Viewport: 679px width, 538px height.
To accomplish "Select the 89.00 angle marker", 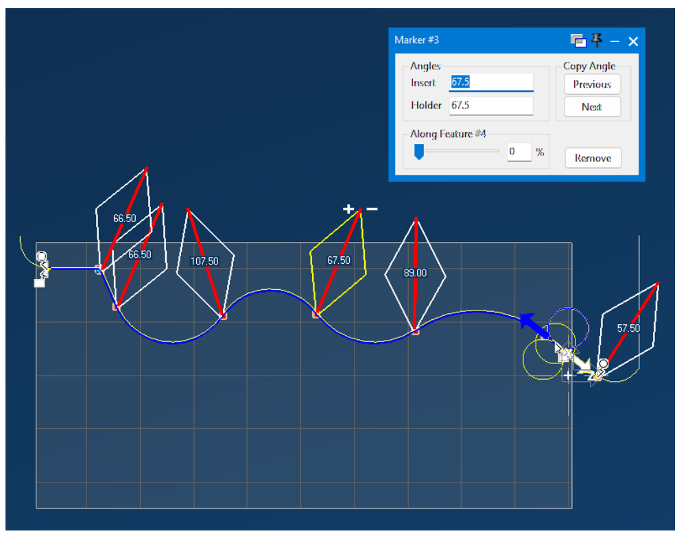I will tap(415, 273).
